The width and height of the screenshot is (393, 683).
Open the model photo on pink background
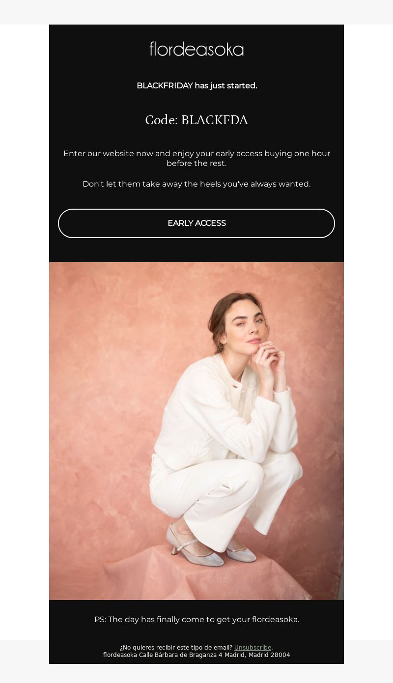(196, 431)
